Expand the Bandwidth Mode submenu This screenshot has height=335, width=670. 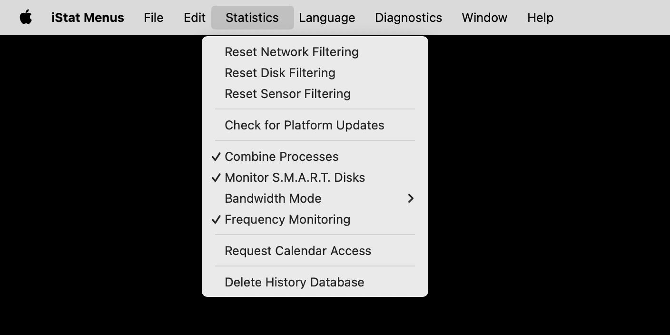click(x=315, y=198)
